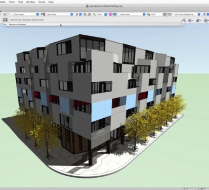Click the Layers icon beside Layer Plane dropdown
The image size is (209, 190).
click(x=43, y=14)
